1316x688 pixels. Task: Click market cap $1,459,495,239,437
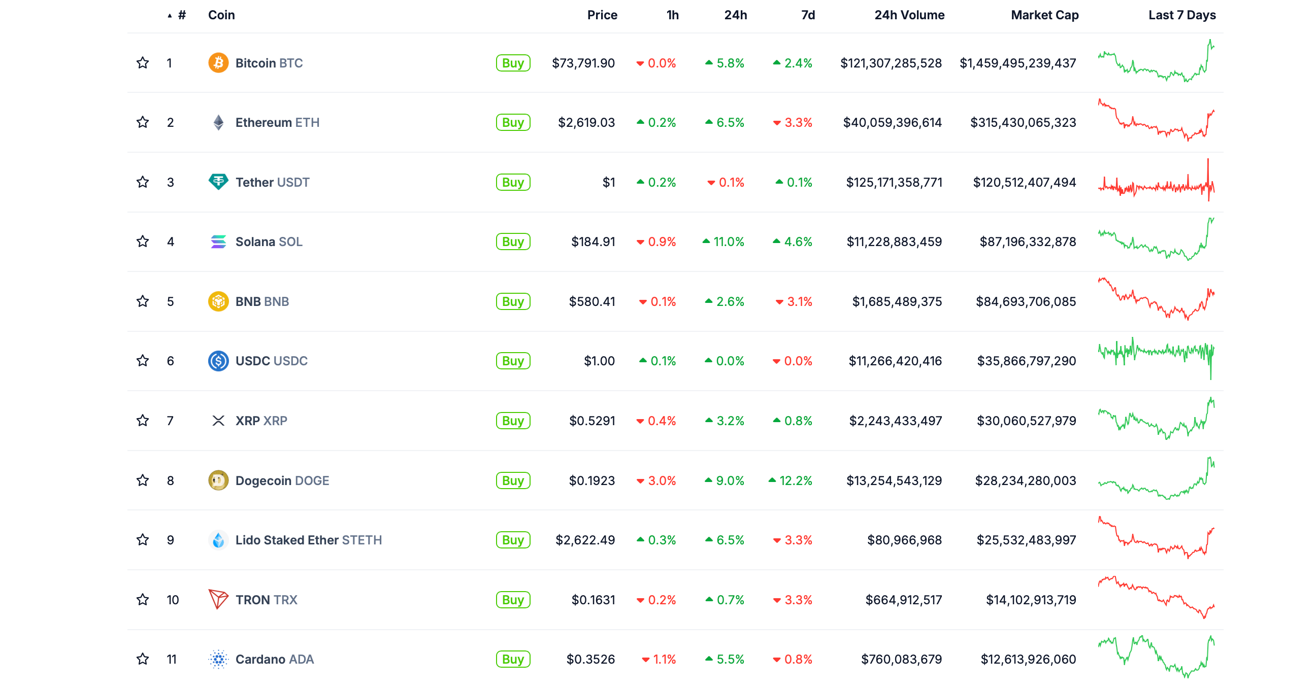(1017, 63)
